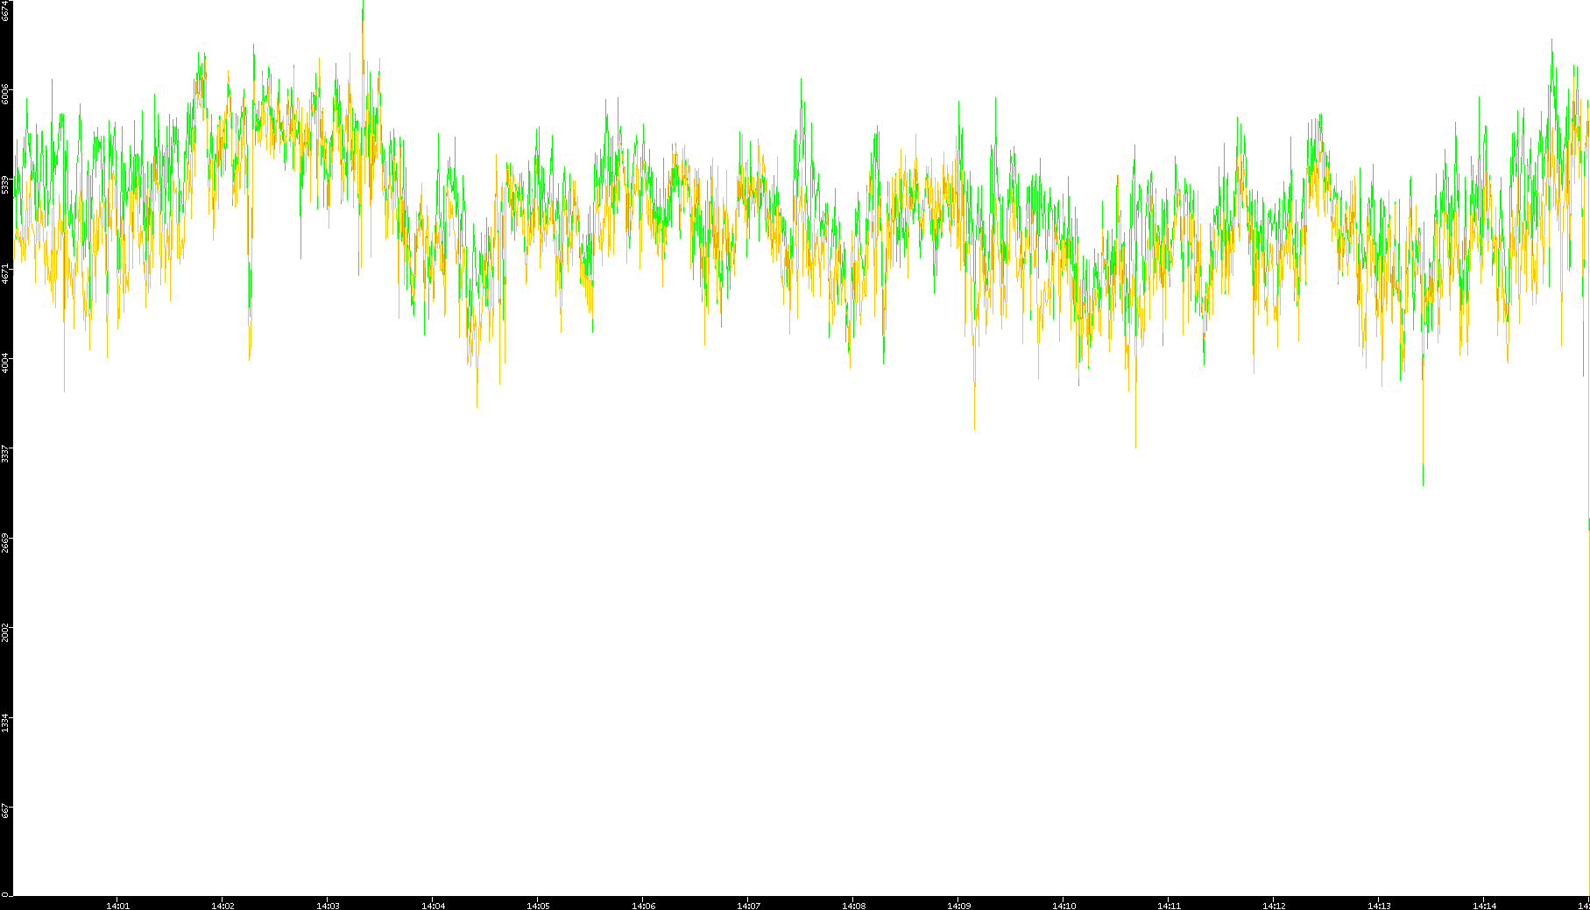Click the 6006 value axis label

(x=6, y=94)
